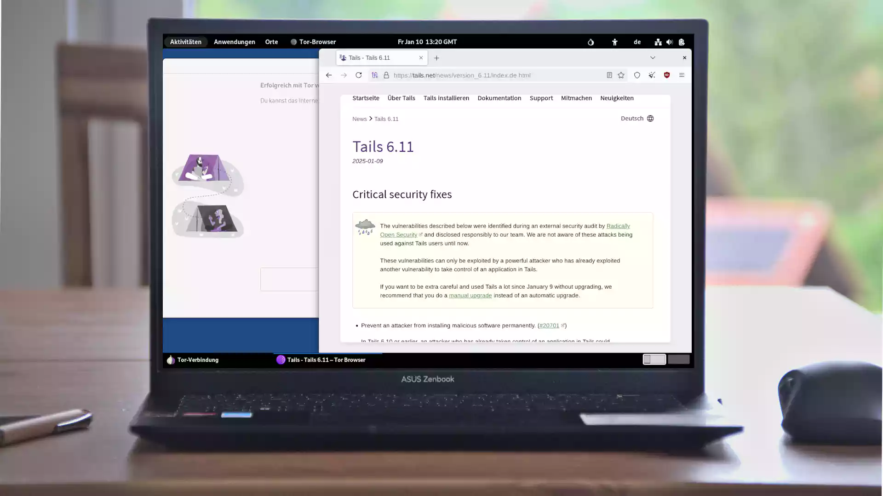Open the keyboard layout de indicator
Viewport: 883px width, 496px height.
(637, 42)
